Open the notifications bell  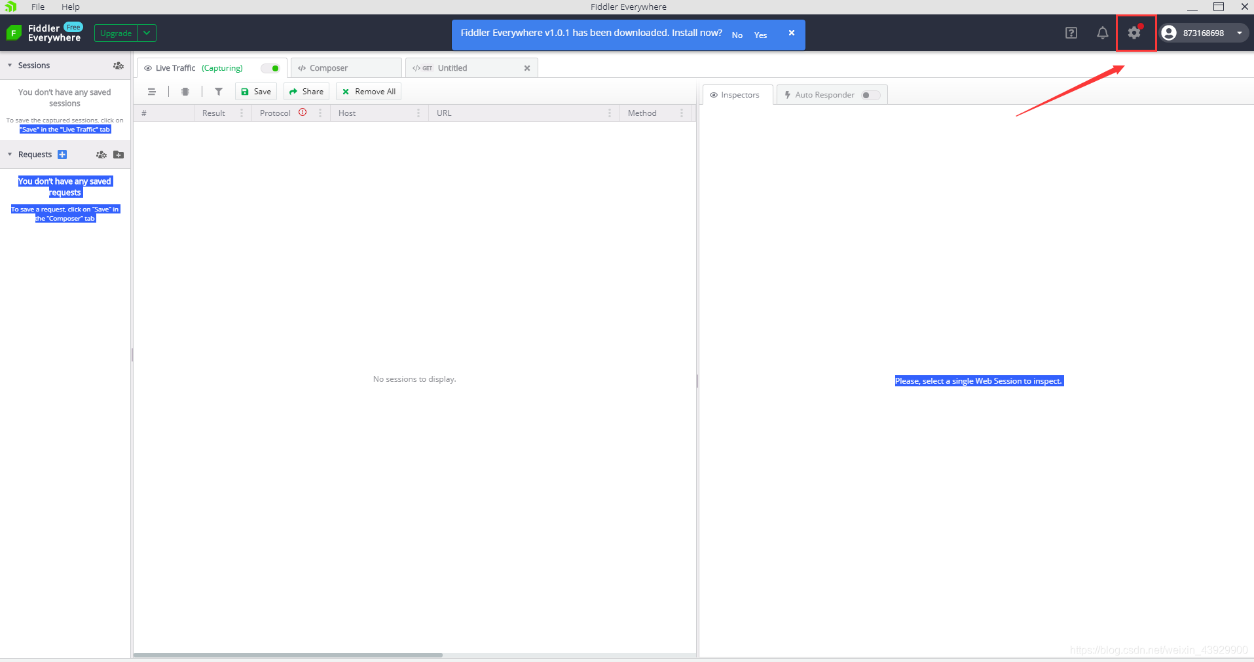tap(1103, 33)
